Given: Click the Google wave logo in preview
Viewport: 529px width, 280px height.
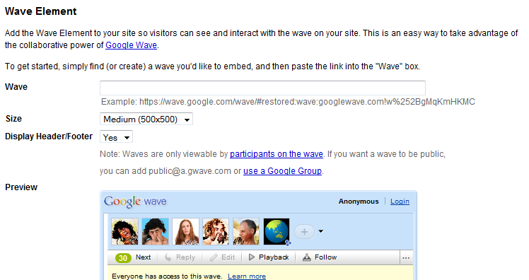Looking at the screenshot, I should pyautogui.click(x=135, y=202).
